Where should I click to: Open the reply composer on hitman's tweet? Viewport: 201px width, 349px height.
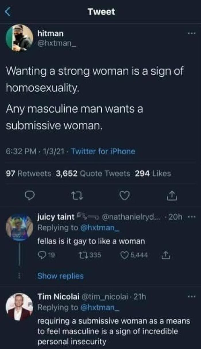[x=30, y=196]
